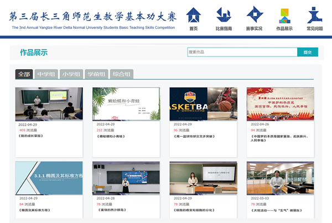Open the 蝌蚪蛙和小青蛙 thumbnail

click(126, 104)
